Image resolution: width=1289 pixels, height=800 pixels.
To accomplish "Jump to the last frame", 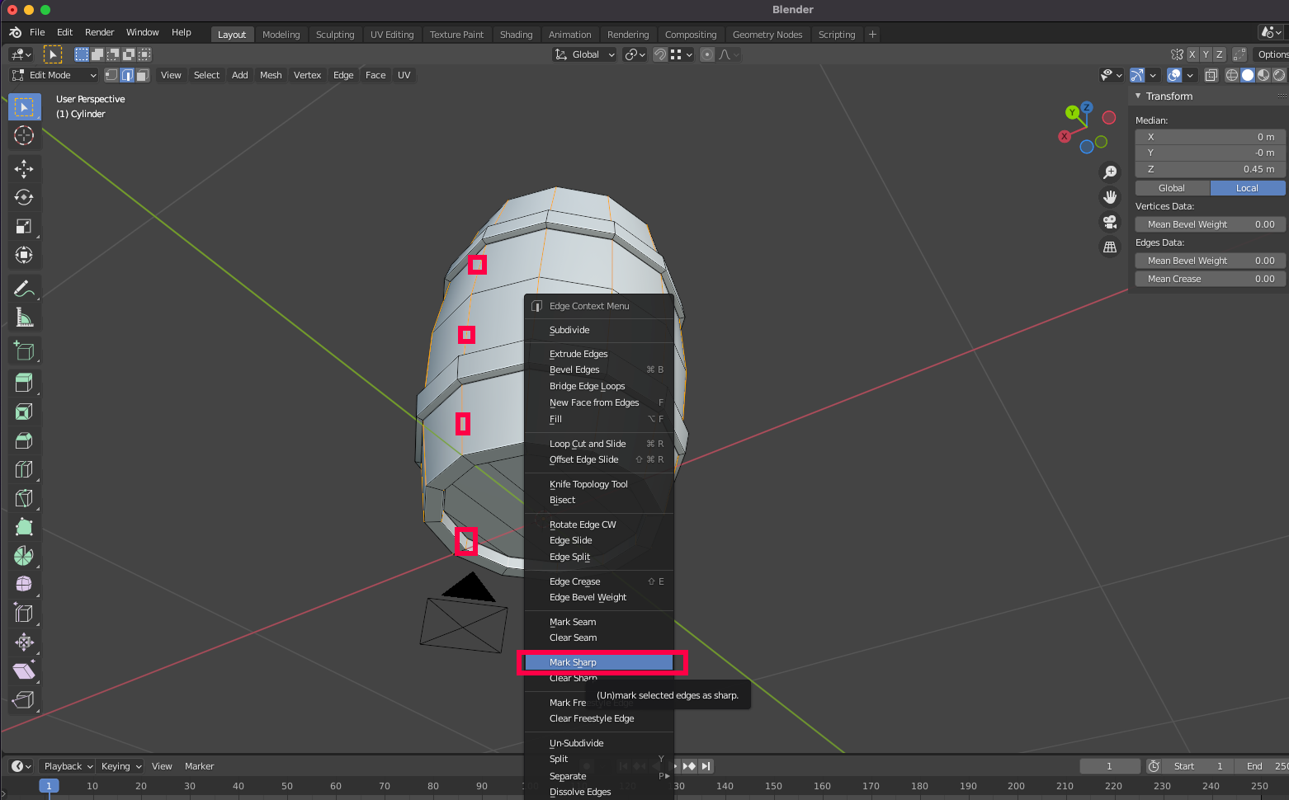I will coord(706,766).
